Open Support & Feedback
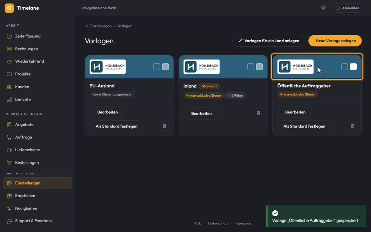 click(37, 221)
